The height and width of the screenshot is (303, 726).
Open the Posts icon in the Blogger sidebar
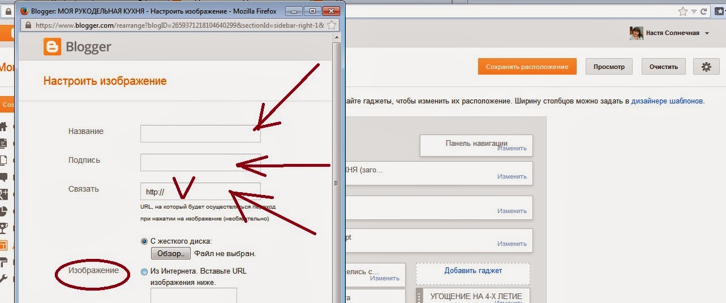[3, 143]
